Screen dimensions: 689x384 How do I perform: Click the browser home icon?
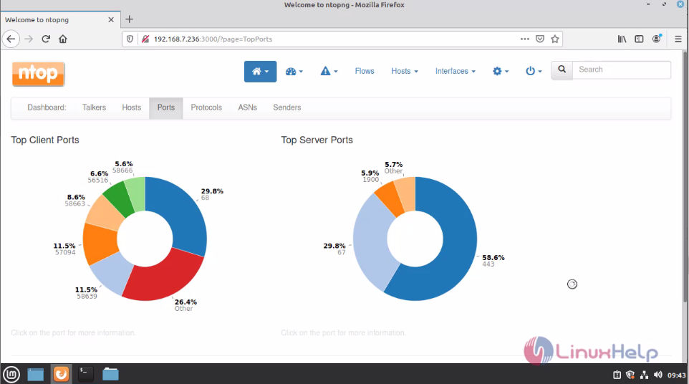[x=63, y=39]
